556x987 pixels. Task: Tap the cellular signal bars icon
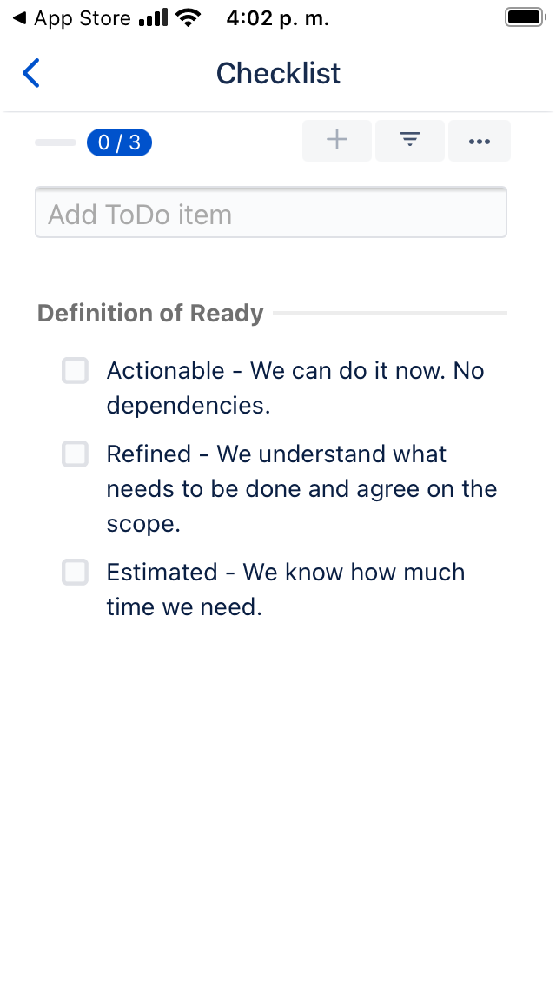tap(153, 18)
